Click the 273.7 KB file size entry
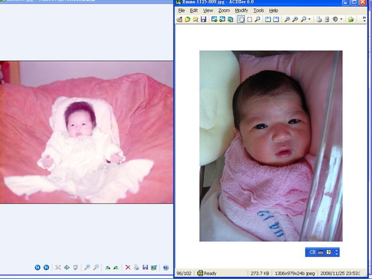The width and height of the screenshot is (372, 279). 260,273
